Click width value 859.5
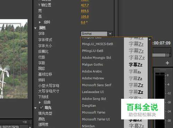173x128 pixels. 85,11
